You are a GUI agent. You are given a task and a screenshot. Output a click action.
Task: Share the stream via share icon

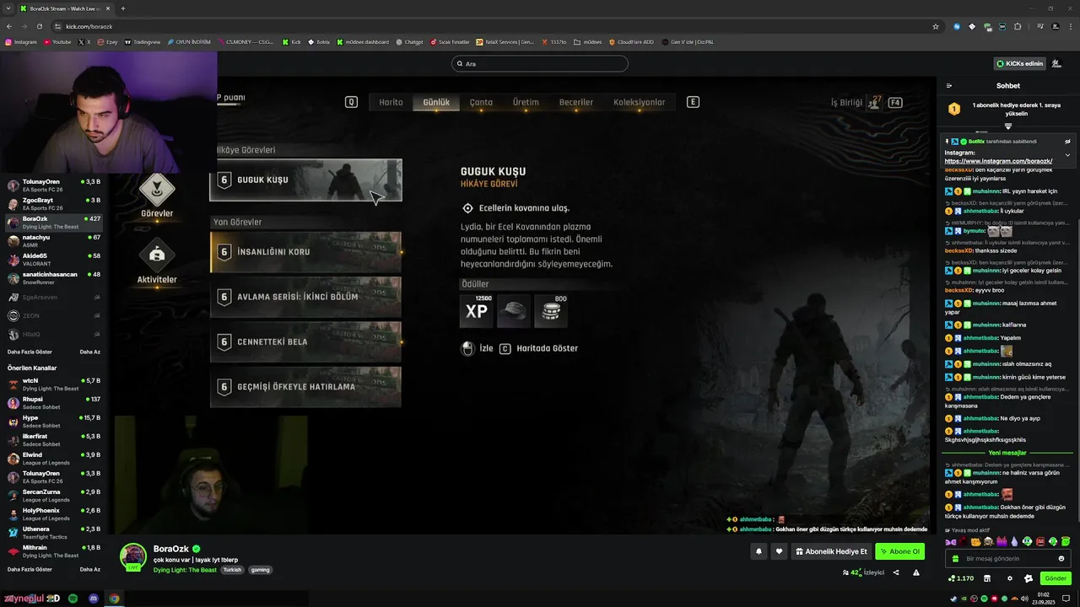click(896, 572)
